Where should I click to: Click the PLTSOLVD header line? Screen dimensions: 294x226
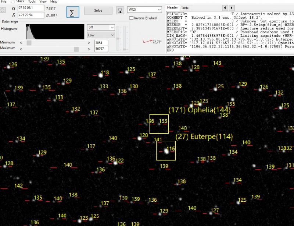230,14
